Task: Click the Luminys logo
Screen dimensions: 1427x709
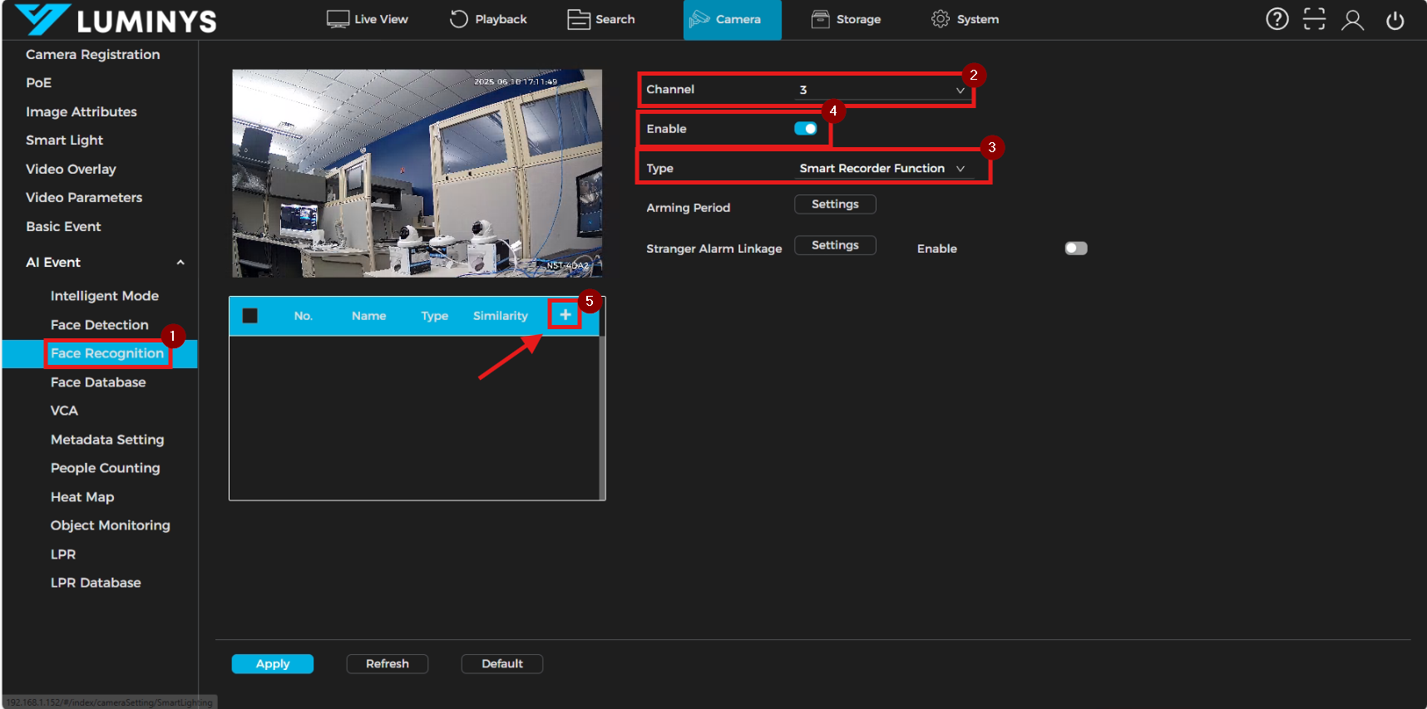Action: (x=116, y=20)
